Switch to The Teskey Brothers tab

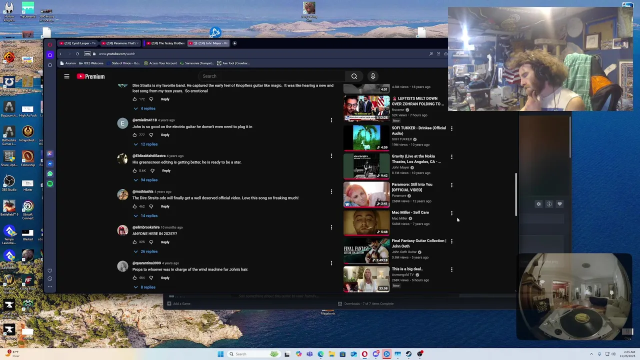click(164, 43)
